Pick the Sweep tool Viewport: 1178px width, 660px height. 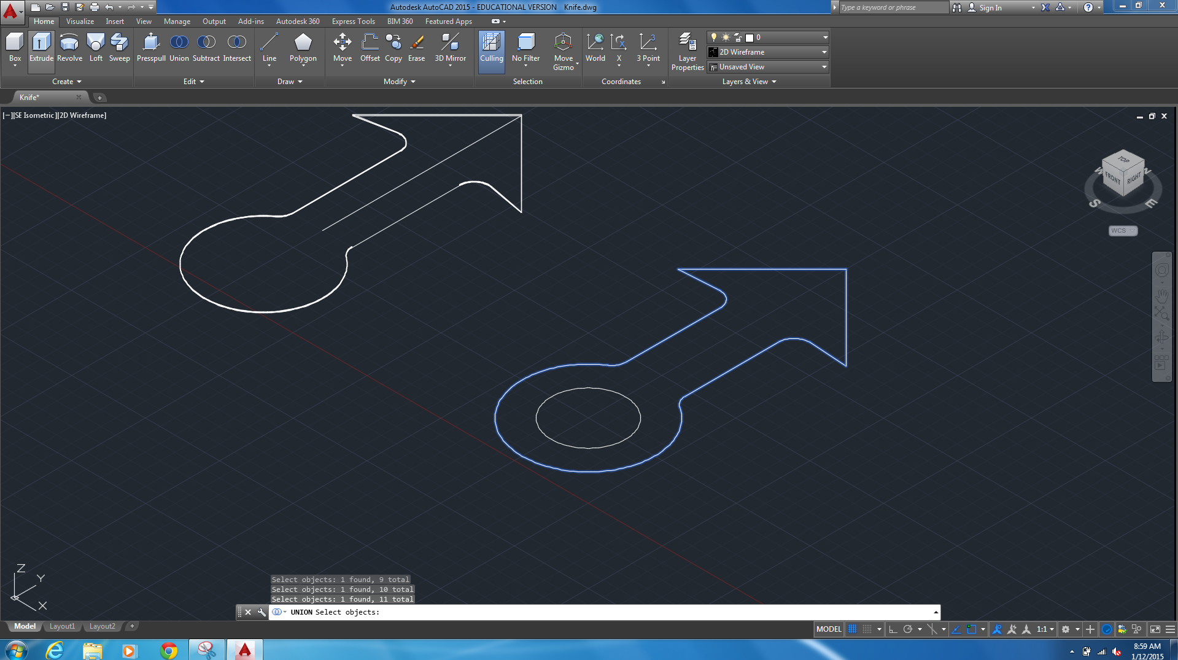click(x=119, y=48)
